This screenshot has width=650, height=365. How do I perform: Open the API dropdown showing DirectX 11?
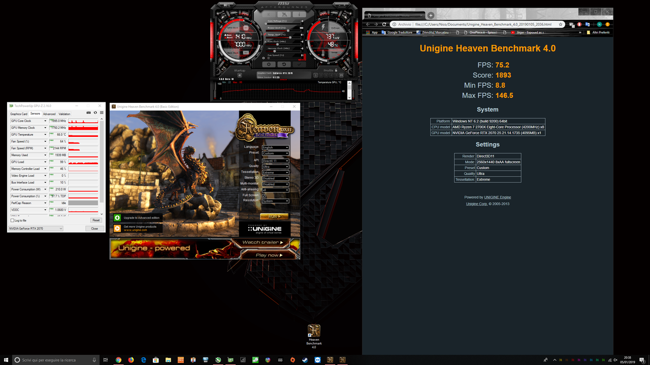275,161
